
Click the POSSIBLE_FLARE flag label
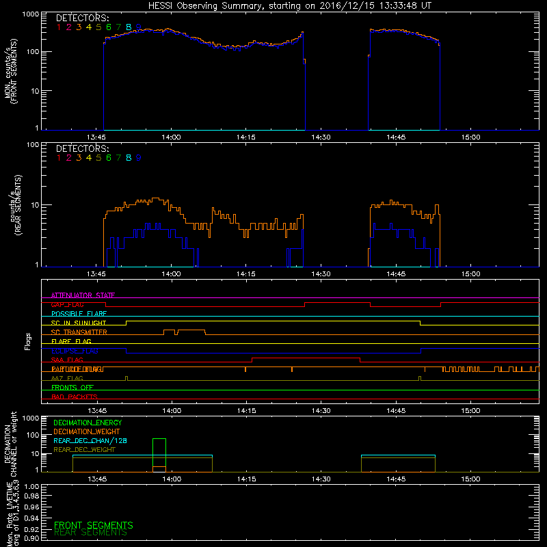79,314
